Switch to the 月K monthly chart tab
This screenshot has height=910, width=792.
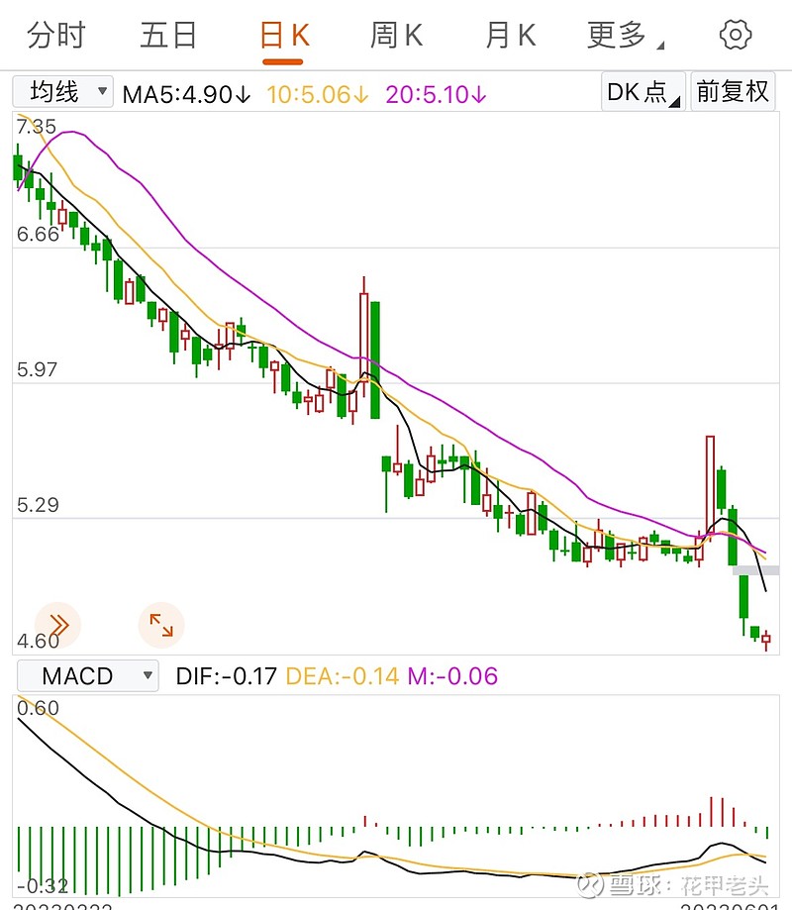tap(508, 33)
